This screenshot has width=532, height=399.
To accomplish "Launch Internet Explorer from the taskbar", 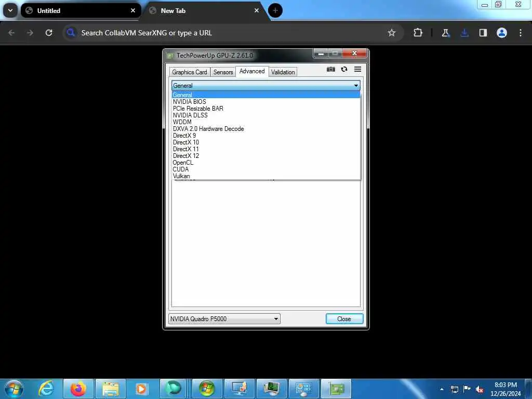I will (46, 389).
